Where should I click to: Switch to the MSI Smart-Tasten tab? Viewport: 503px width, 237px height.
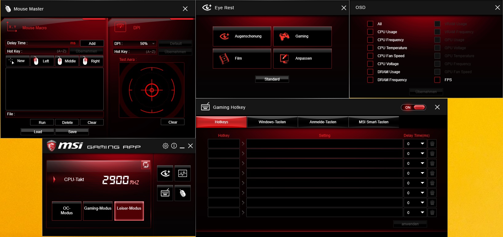tap(374, 122)
